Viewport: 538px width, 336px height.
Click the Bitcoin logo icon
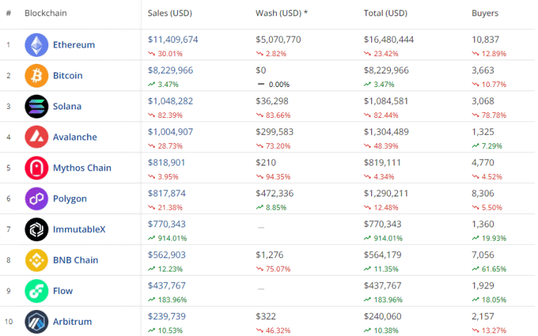click(36, 76)
